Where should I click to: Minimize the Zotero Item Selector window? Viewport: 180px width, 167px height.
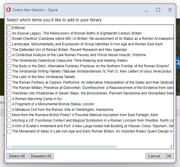pos(147,10)
